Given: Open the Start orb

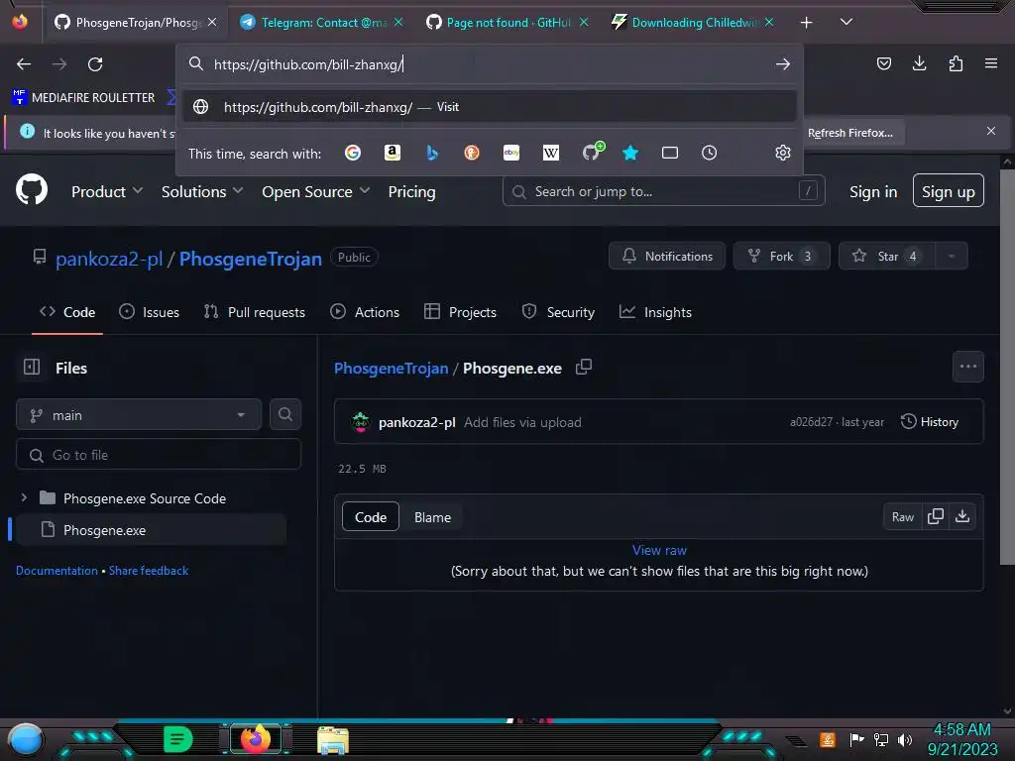Looking at the screenshot, I should coord(26,739).
